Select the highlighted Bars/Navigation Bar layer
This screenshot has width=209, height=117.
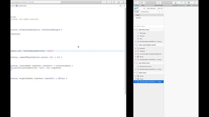[x=149, y=82]
